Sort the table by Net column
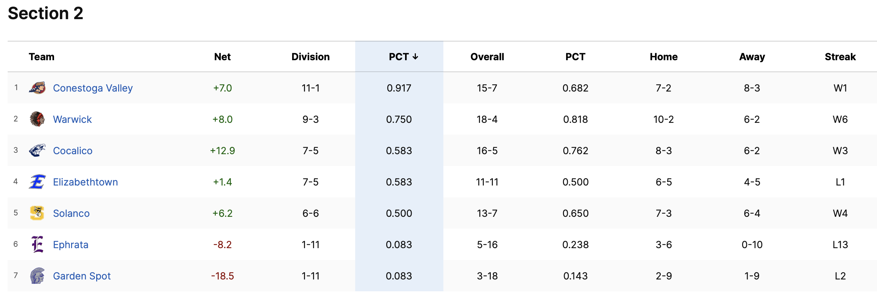Screen dimensions: 877x300 tap(222, 57)
